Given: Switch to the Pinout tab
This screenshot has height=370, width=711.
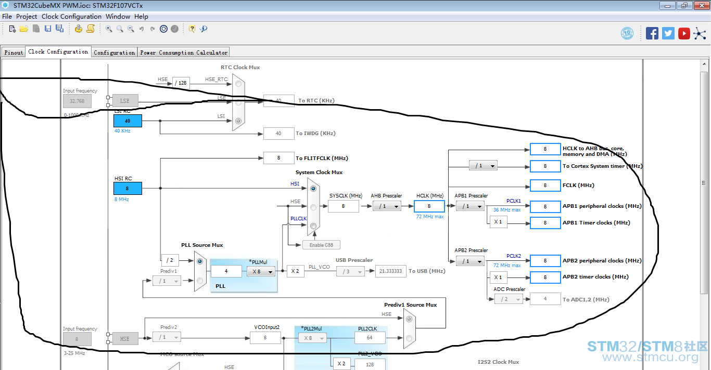Looking at the screenshot, I should tap(14, 52).
